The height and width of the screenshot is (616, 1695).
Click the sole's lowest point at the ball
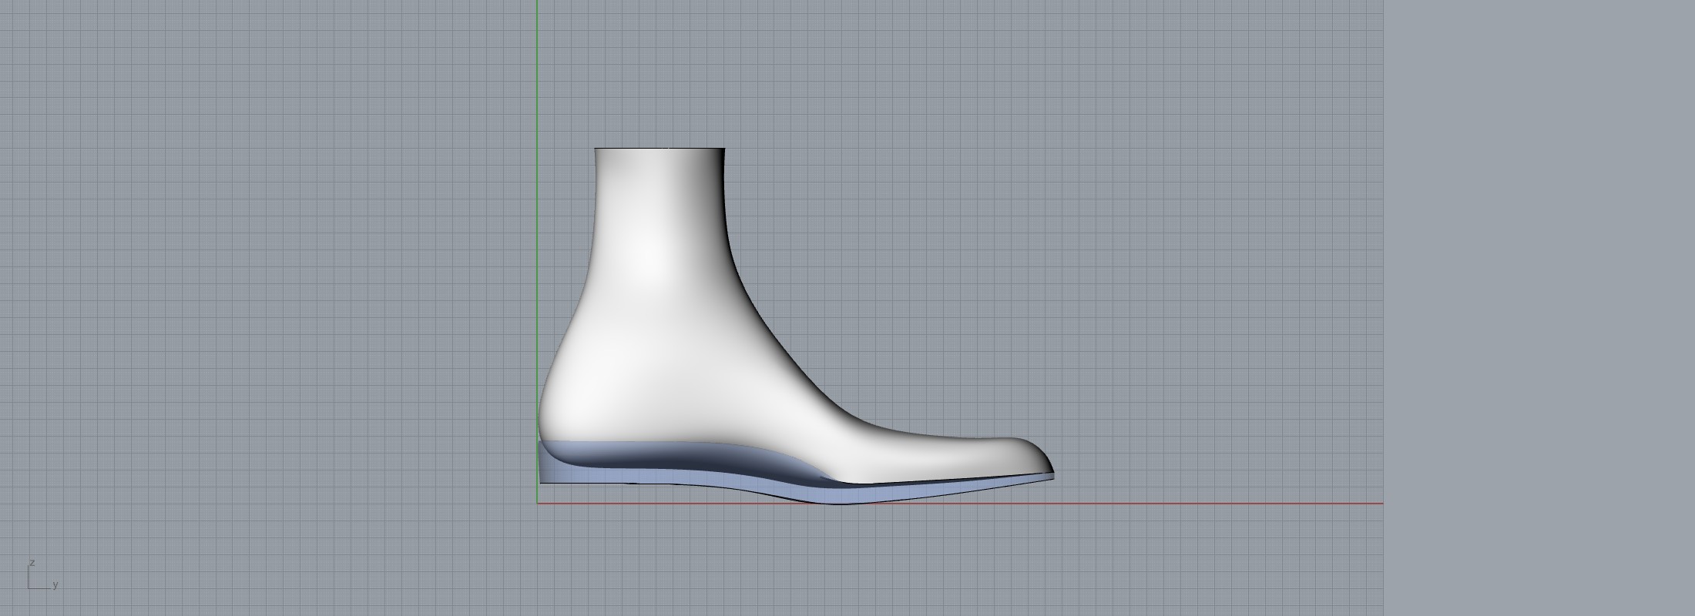pos(840,500)
